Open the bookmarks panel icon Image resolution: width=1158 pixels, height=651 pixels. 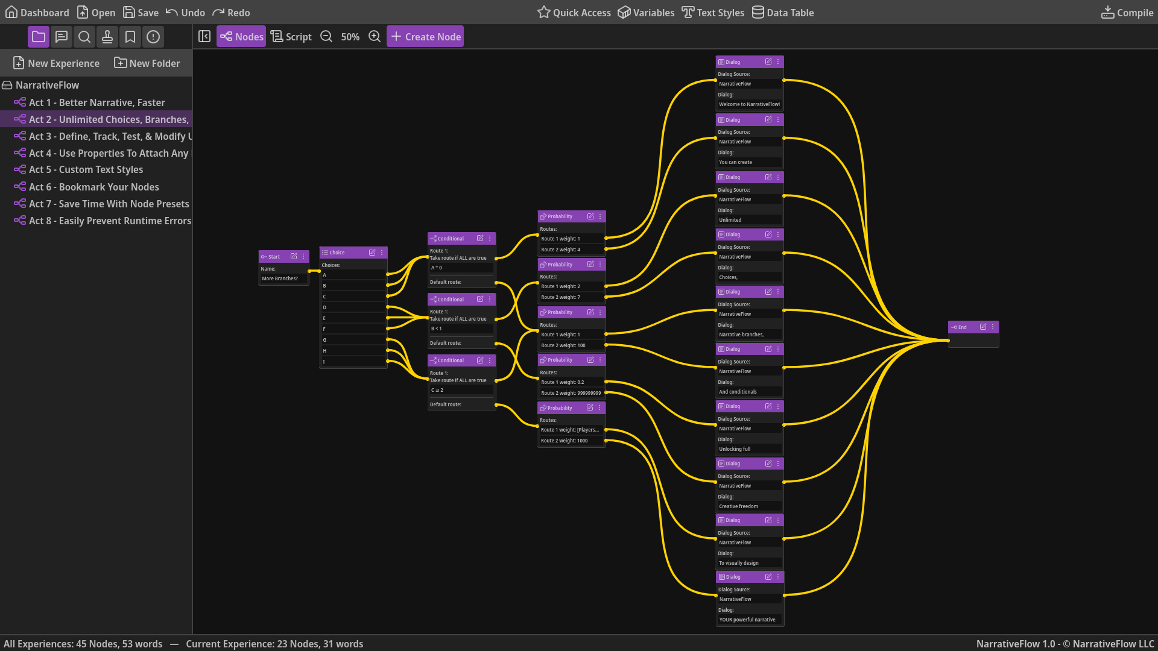[130, 37]
